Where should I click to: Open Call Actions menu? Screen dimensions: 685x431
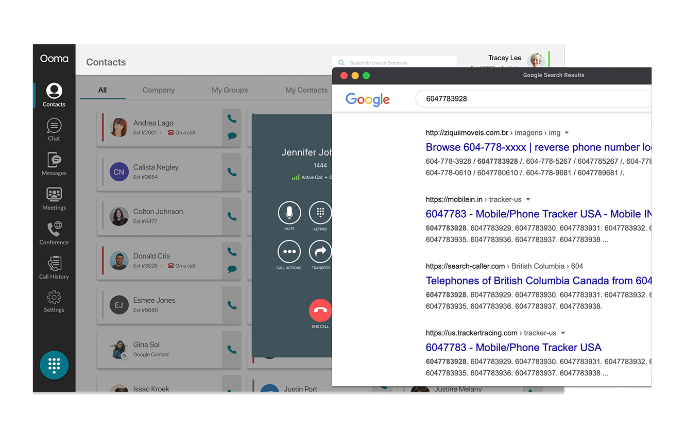point(289,252)
